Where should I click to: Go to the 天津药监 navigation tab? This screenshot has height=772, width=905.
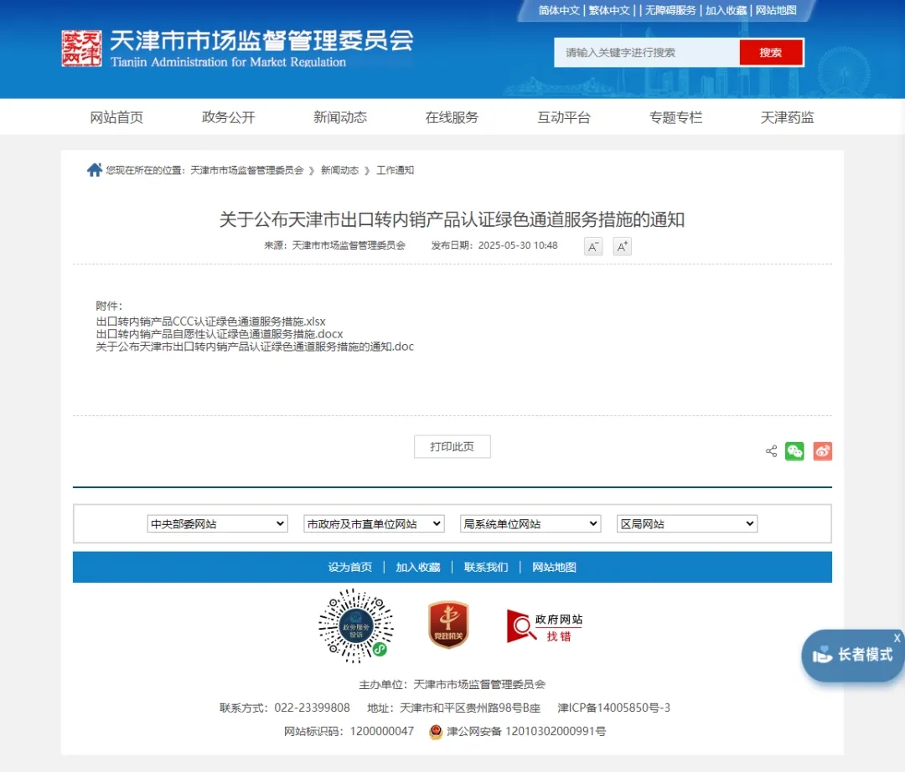coord(787,117)
